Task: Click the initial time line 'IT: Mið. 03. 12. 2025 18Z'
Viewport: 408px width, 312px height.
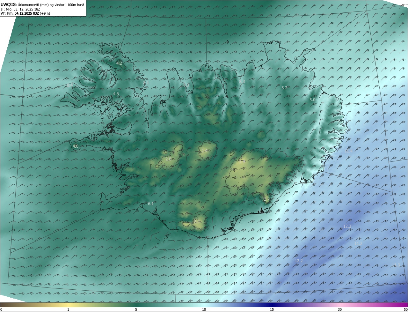Action: [21, 9]
